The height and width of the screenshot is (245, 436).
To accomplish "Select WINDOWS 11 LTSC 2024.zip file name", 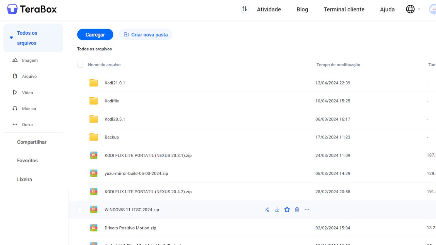I will [x=132, y=210].
